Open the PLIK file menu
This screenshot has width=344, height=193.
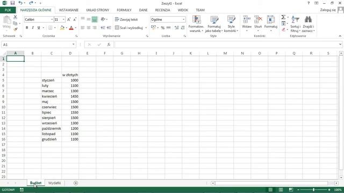8,10
